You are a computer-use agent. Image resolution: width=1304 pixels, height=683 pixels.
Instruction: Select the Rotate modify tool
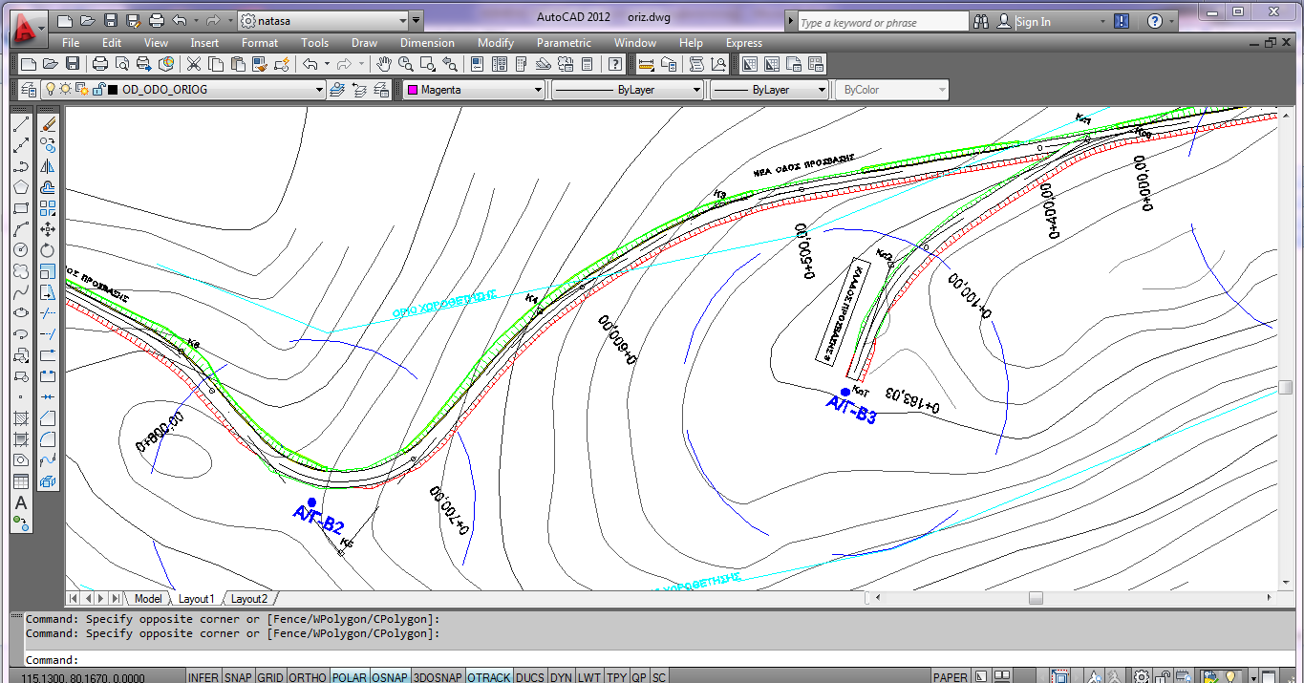(x=48, y=250)
